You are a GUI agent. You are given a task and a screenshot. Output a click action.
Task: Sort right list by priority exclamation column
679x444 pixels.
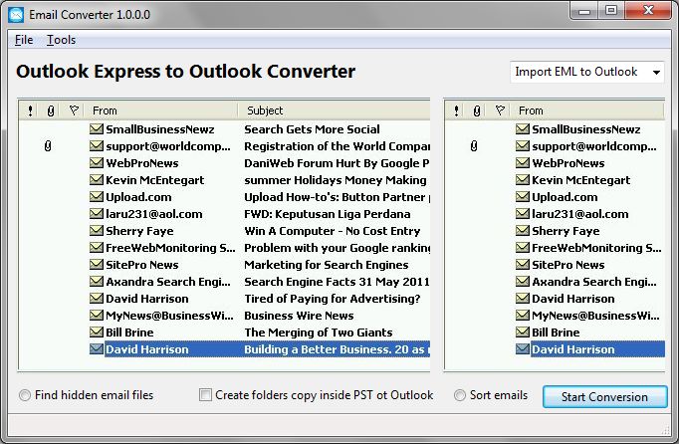(456, 111)
